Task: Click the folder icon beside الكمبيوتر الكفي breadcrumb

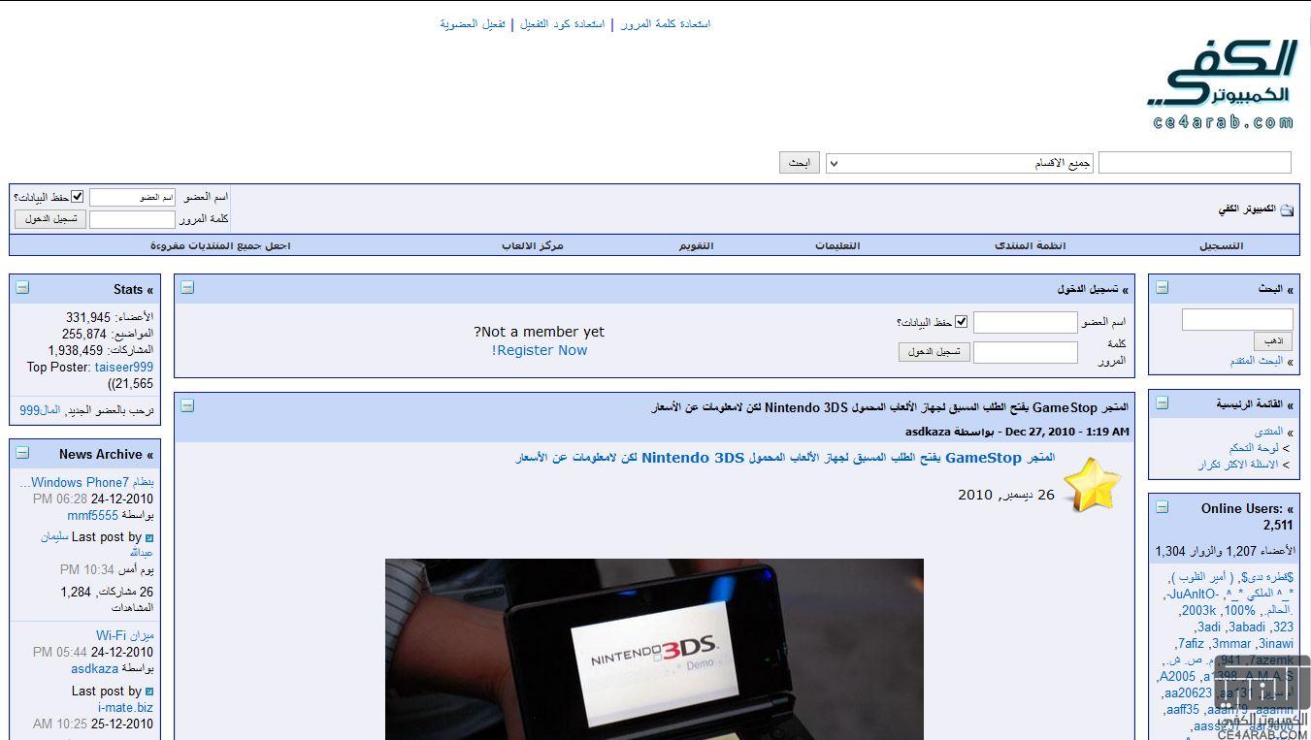Action: [x=1287, y=209]
